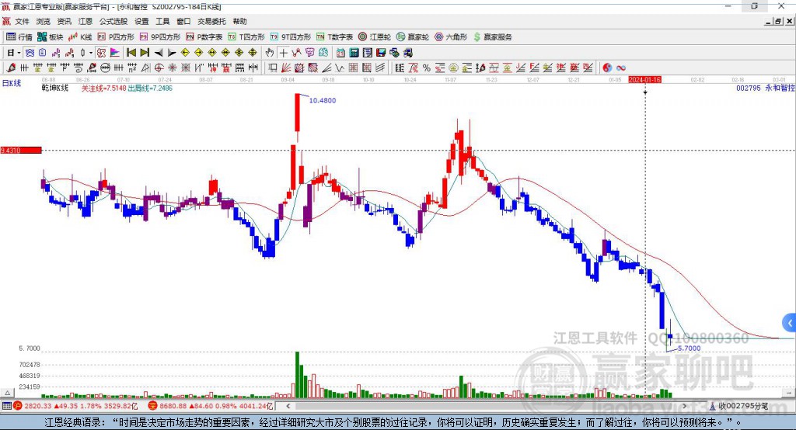This screenshot has width=796, height=430.
Task: Open the 公式选股 menu
Action: coord(113,21)
